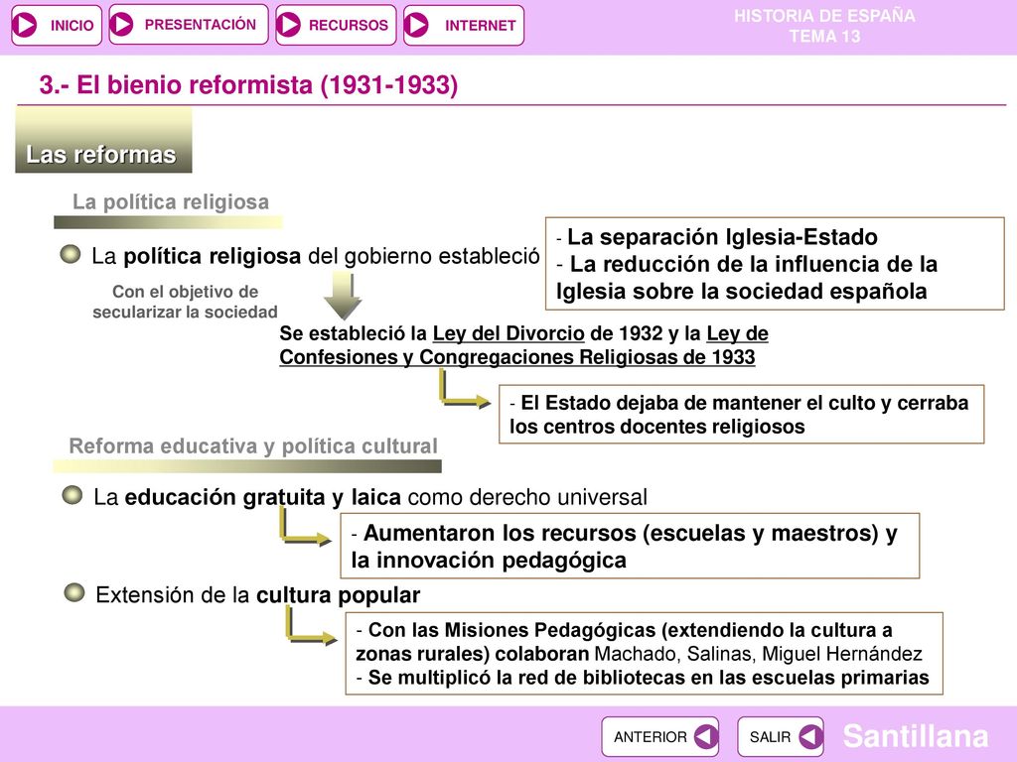Click the text 'La separación Iglesia-Estado'
Screen dimensions: 1017x762
pos(723,237)
